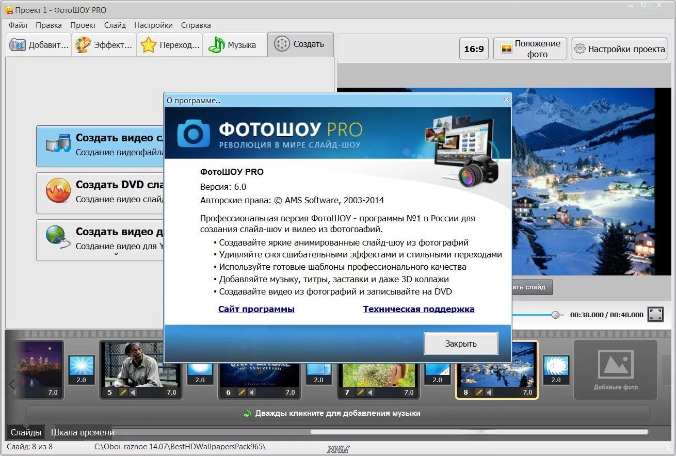
Task: Click the Добавьте фото placeholder
Action: tap(616, 369)
